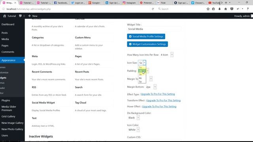Open New Photo Gallery menu
253x142 pixels.
(12, 129)
